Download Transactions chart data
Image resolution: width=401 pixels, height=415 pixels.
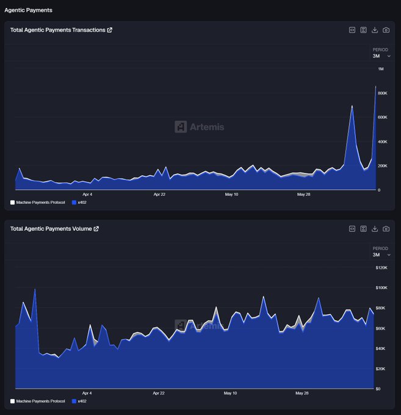[375, 30]
